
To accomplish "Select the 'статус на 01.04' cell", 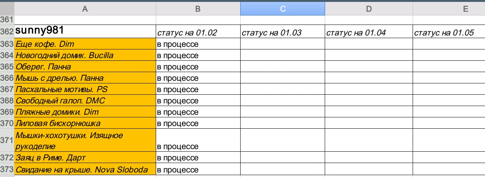I will click(368, 32).
